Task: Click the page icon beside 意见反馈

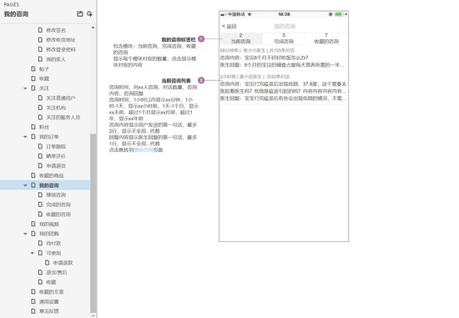Action: (33, 311)
